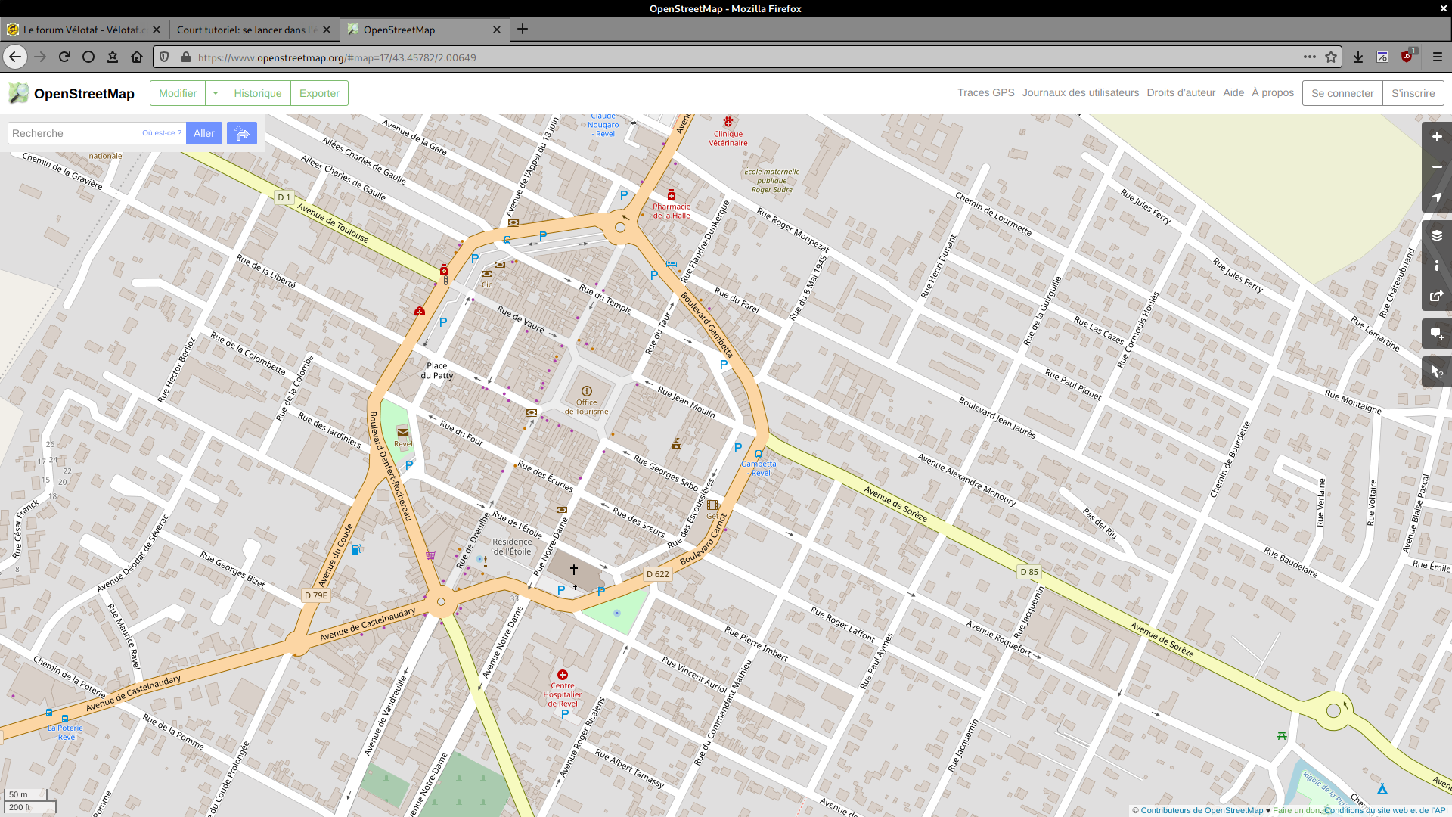This screenshot has width=1452, height=817.
Task: Click the D 85 road label
Action: pyautogui.click(x=1029, y=572)
